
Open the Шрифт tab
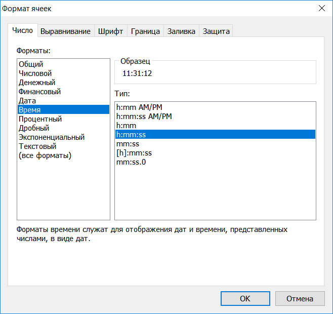[111, 31]
